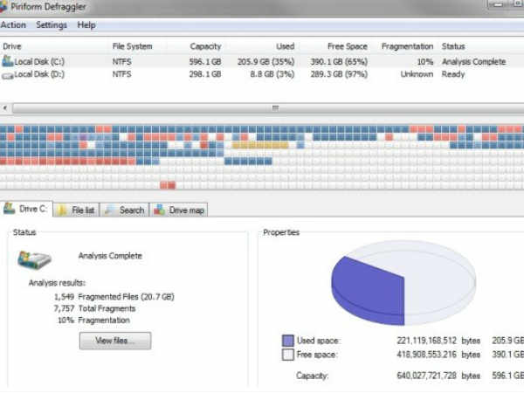Open the Help menu
Screen dimensions: 524x393
[x=86, y=25]
